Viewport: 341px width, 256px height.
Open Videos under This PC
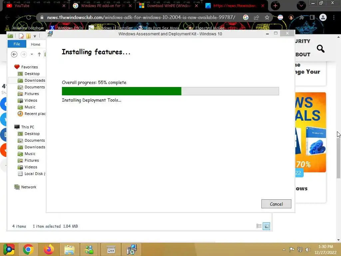[27, 167]
